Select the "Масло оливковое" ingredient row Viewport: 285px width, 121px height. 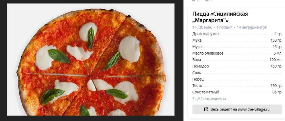pos(237,53)
